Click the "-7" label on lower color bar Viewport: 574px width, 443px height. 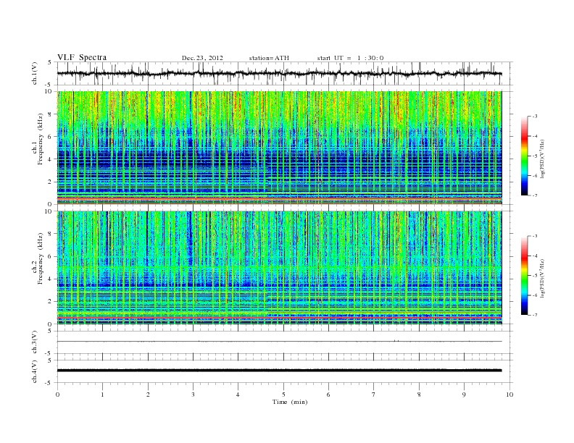(535, 315)
